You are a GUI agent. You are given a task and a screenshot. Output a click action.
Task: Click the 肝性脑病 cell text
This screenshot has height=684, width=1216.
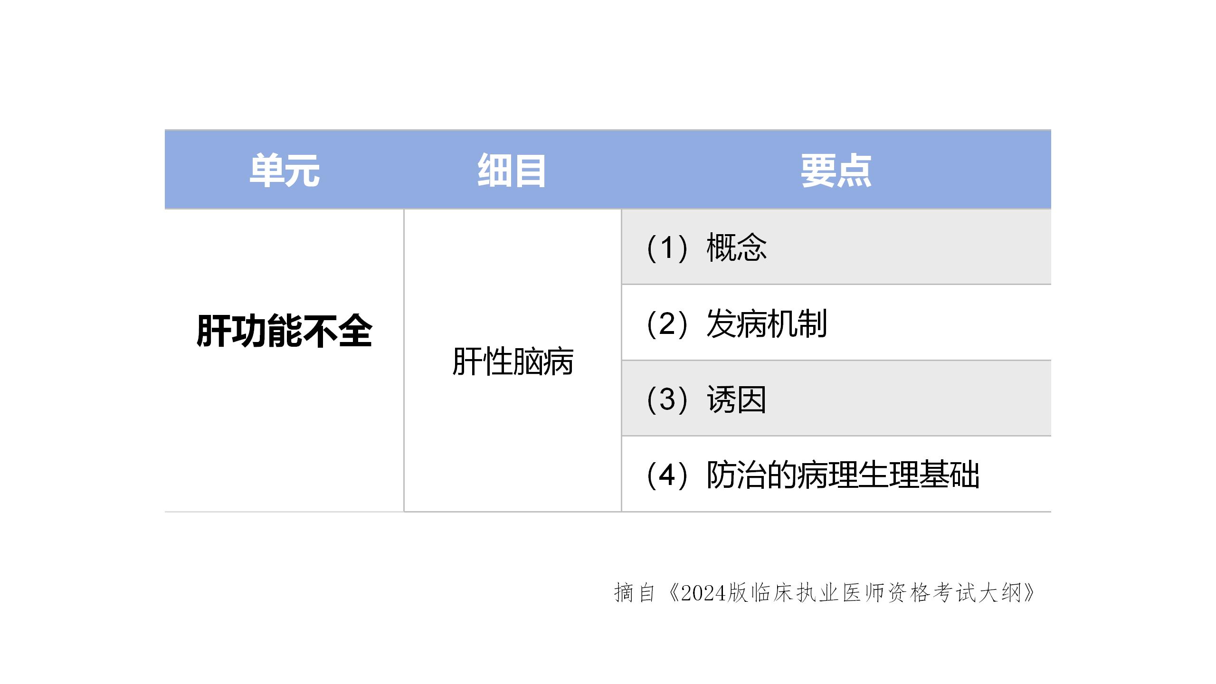[513, 361]
